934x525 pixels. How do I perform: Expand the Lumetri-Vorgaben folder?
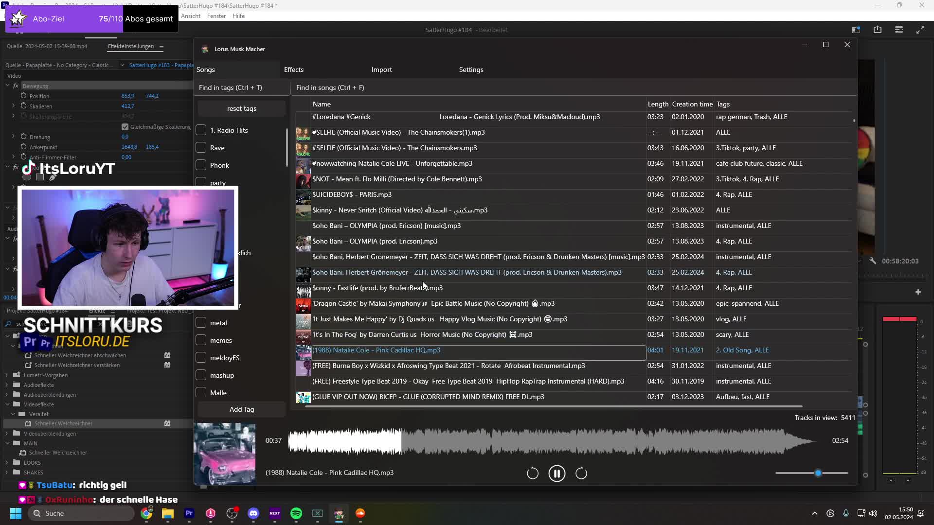click(7, 375)
